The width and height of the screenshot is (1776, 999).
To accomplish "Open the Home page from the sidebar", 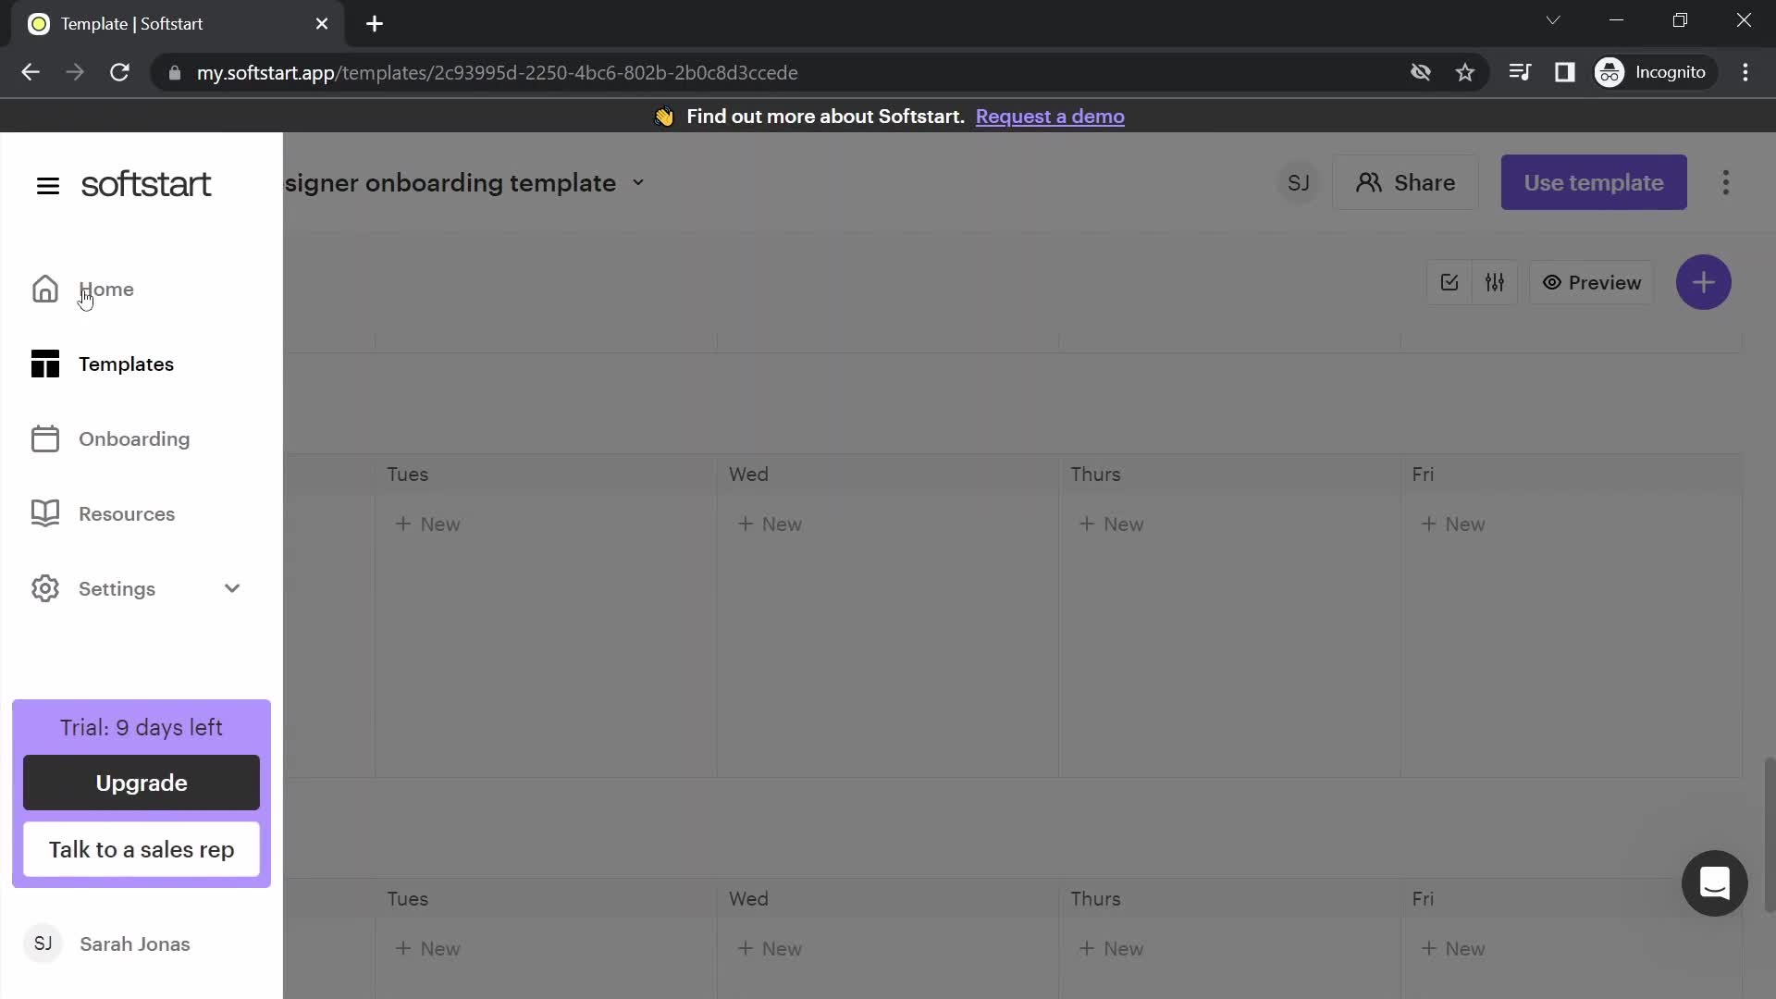I will point(105,290).
